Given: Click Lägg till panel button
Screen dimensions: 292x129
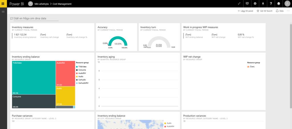Looking at the screenshot, I should pyautogui.click(x=246, y=11).
